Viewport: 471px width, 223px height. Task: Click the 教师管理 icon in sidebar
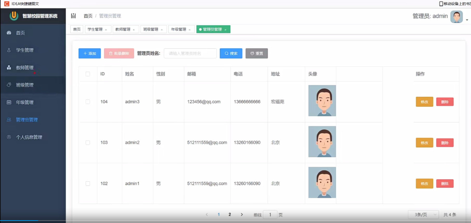coord(9,67)
